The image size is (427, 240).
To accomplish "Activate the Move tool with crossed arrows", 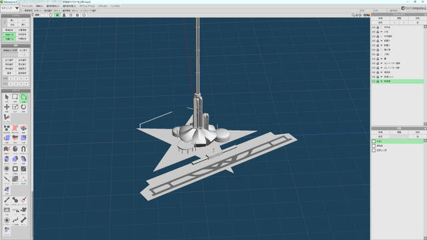I will click(x=7, y=107).
